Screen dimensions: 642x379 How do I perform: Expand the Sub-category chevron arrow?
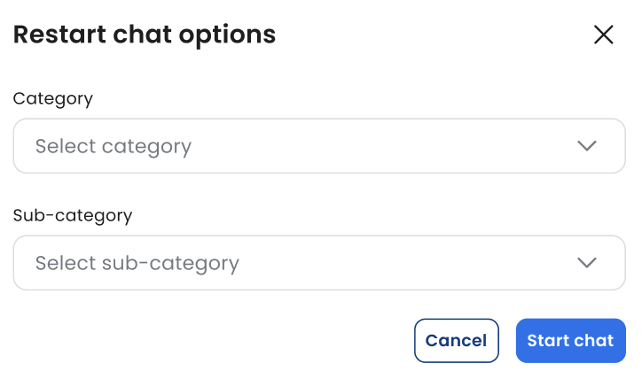[586, 263]
